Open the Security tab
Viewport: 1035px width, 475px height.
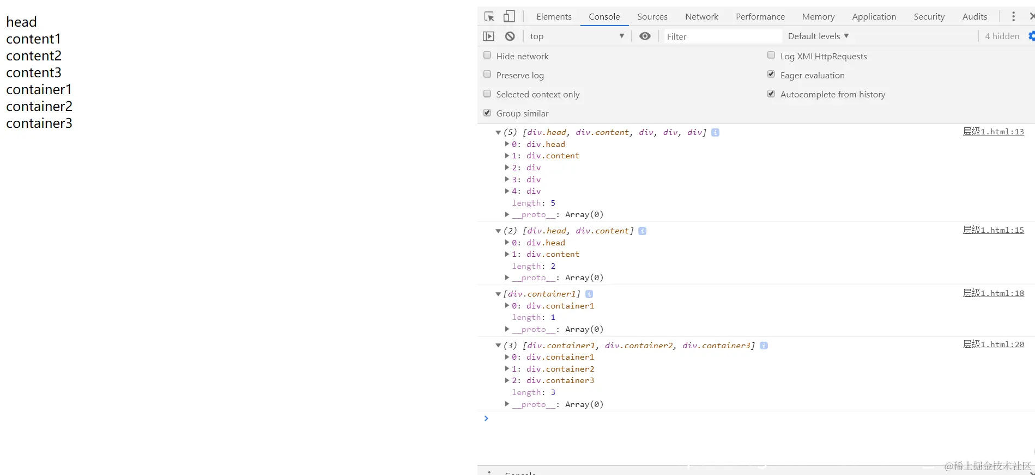pos(929,17)
